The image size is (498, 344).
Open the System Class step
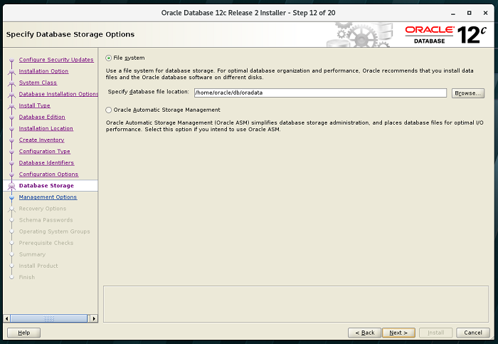pyautogui.click(x=38, y=83)
